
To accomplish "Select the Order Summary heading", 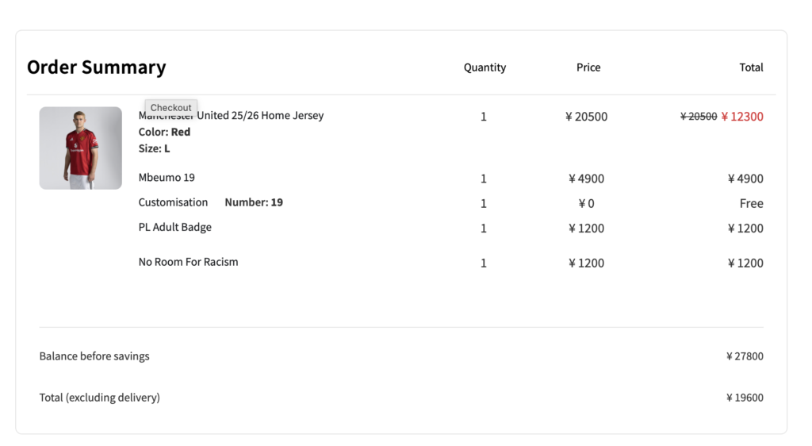I will tap(97, 67).
